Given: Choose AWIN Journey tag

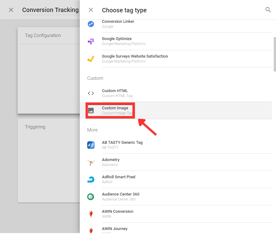Looking at the screenshot, I should pos(176,228).
